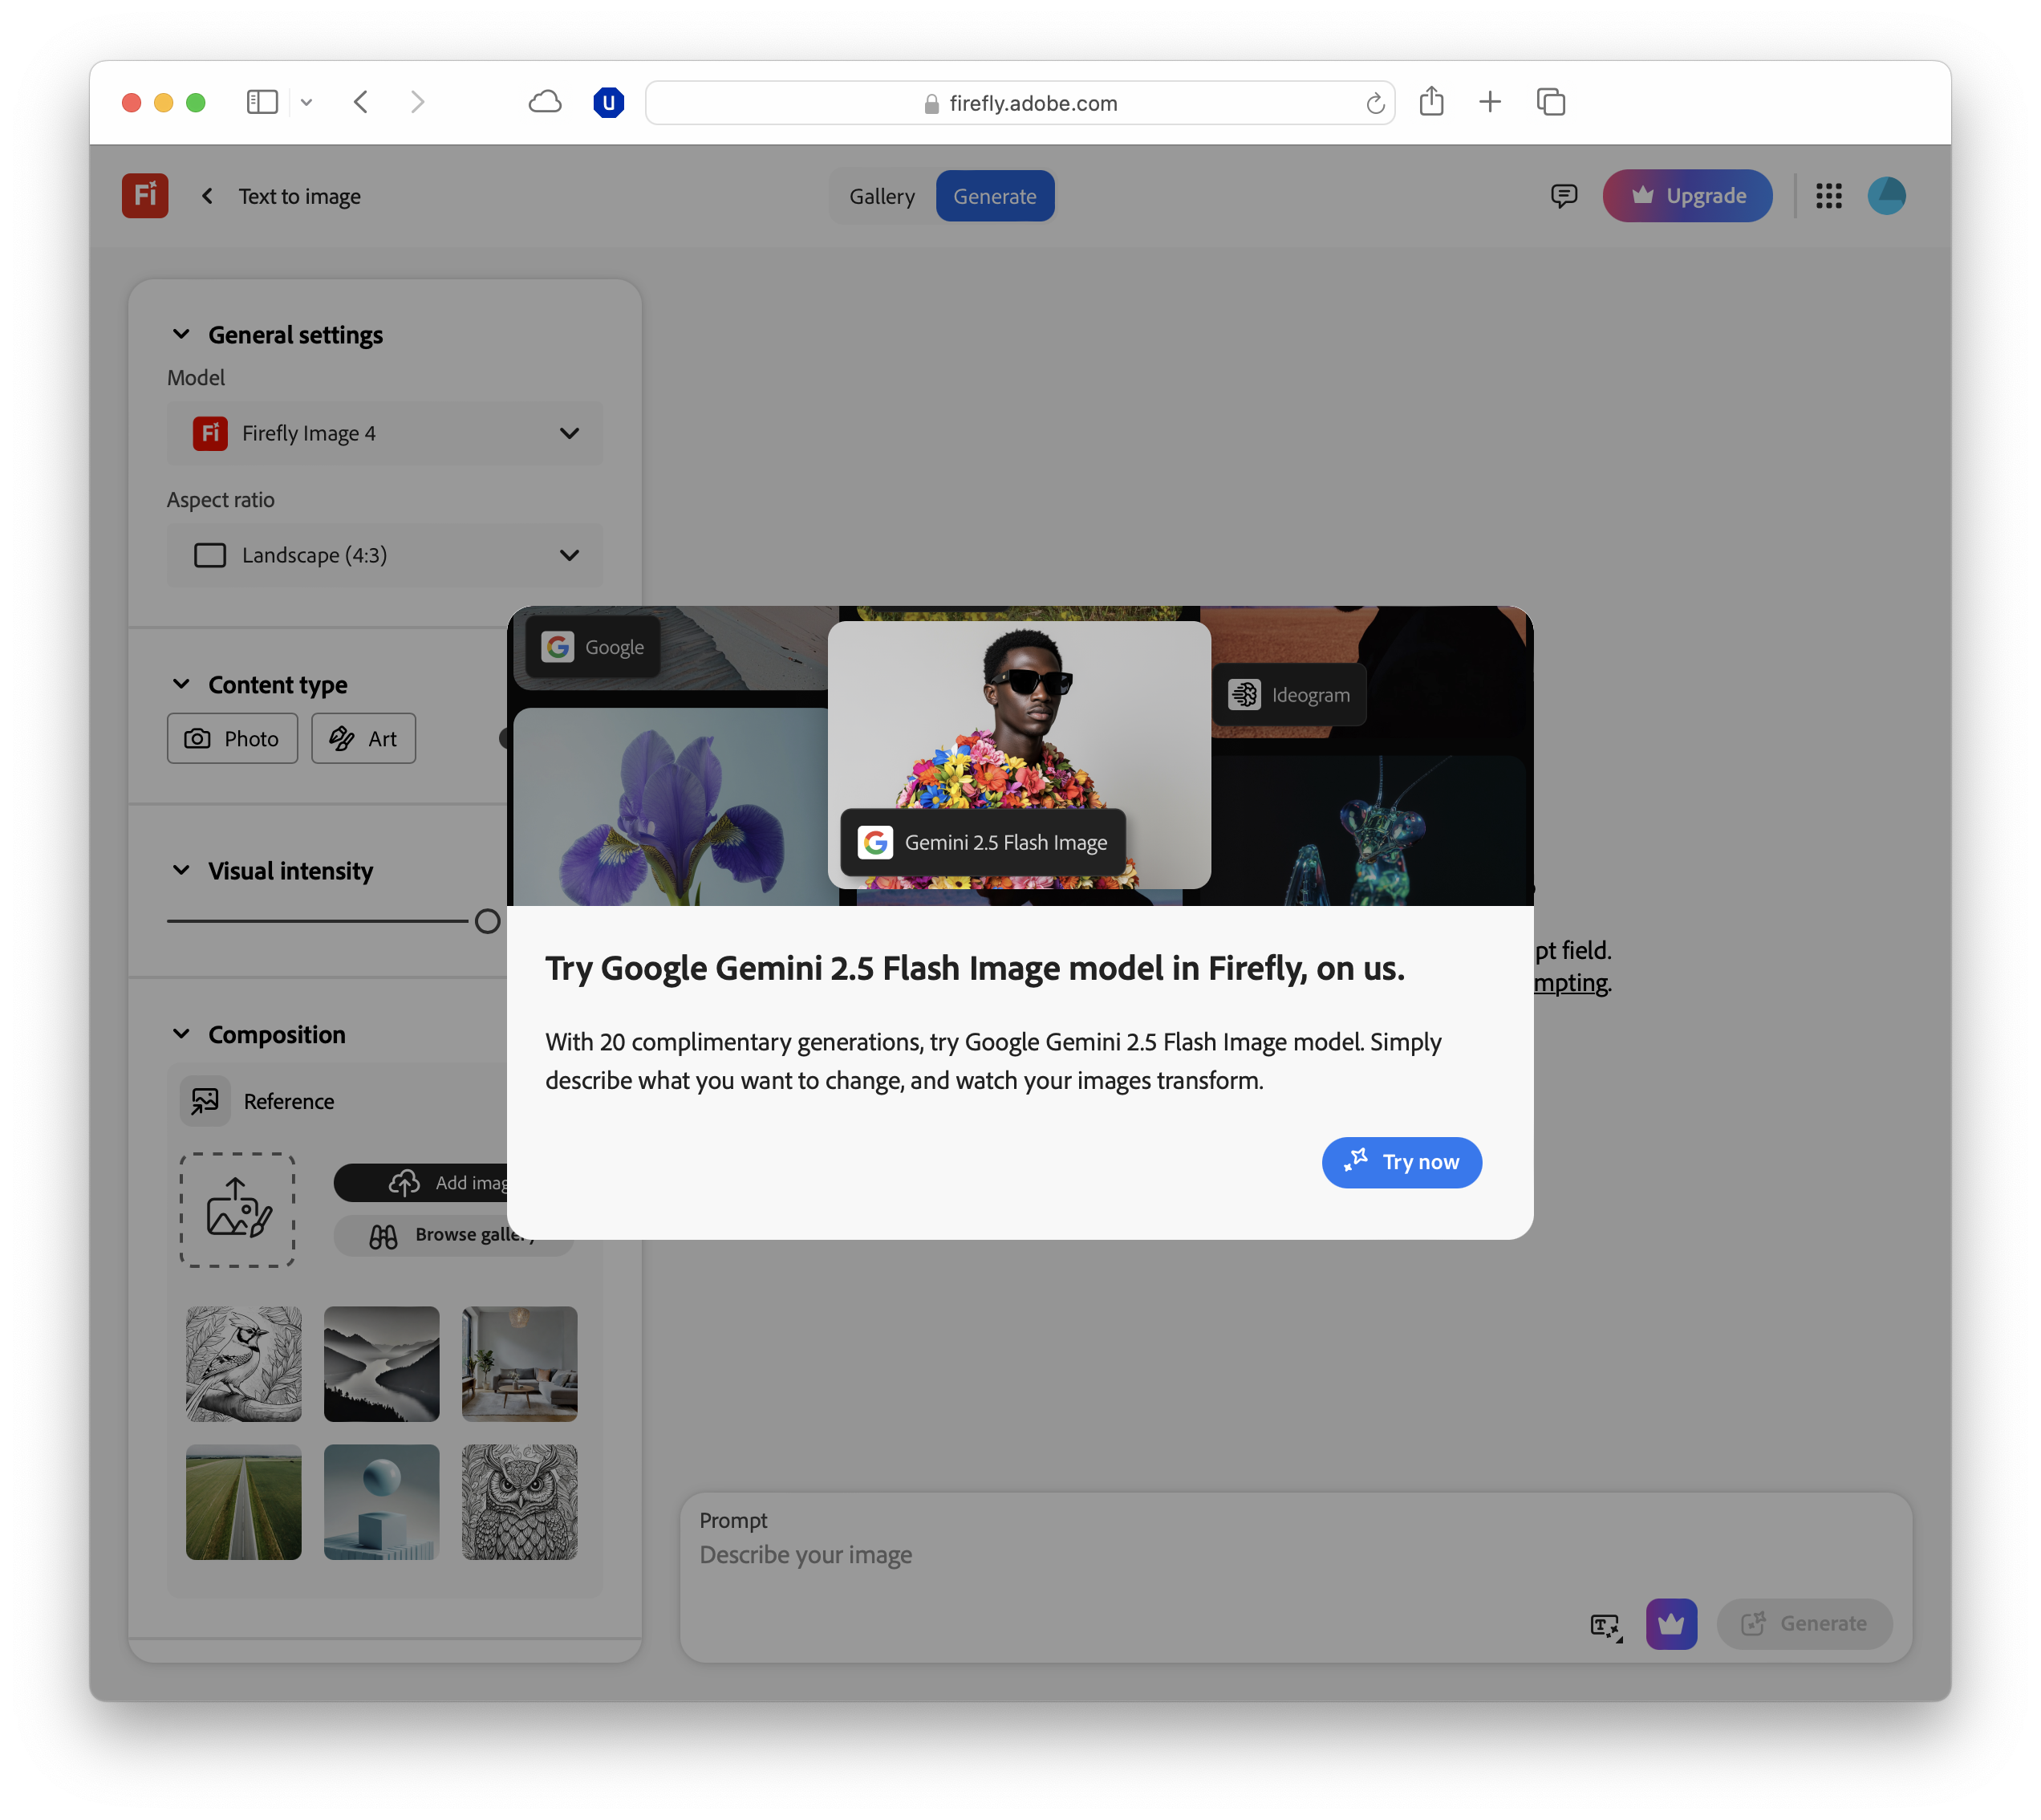Collapse the General settings section
Viewport: 2041px width, 1820px height.
181,334
